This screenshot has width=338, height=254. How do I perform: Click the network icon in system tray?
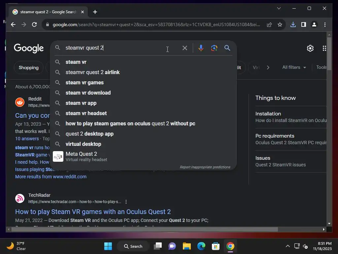coord(297,246)
